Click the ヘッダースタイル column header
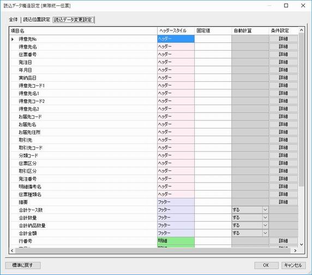This screenshot has height=275, width=312. (176, 31)
